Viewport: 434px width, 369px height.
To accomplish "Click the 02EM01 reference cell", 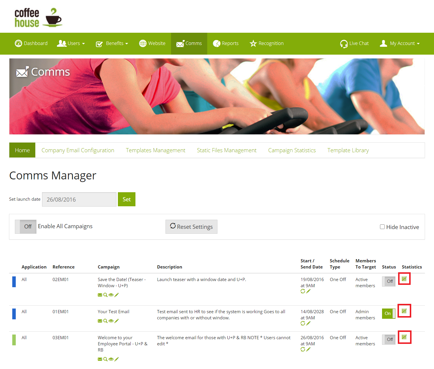I will [61, 280].
